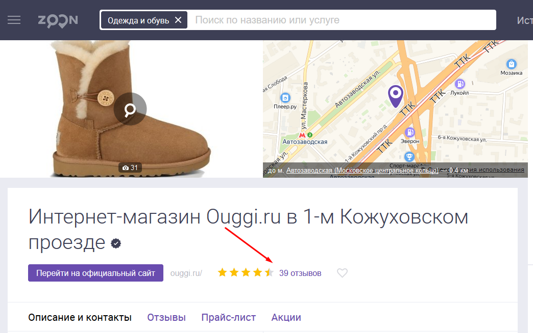
Task: Select Автозаводская metro icon on map
Action: tap(302, 135)
